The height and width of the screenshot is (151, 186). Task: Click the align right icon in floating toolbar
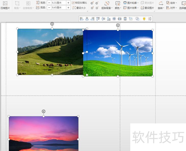92,19
